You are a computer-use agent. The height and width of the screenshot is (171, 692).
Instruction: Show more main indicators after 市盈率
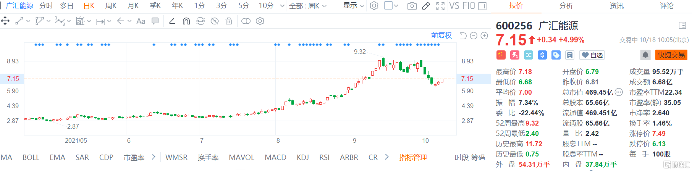(154, 157)
